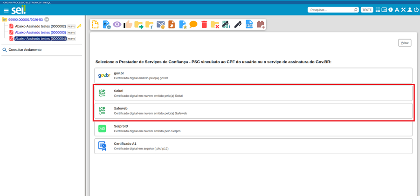
Task: Click the dashed-page include document icon
Action: (x=95, y=24)
